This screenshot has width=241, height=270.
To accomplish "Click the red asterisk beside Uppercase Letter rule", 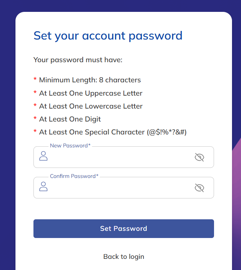I will 35,93.
